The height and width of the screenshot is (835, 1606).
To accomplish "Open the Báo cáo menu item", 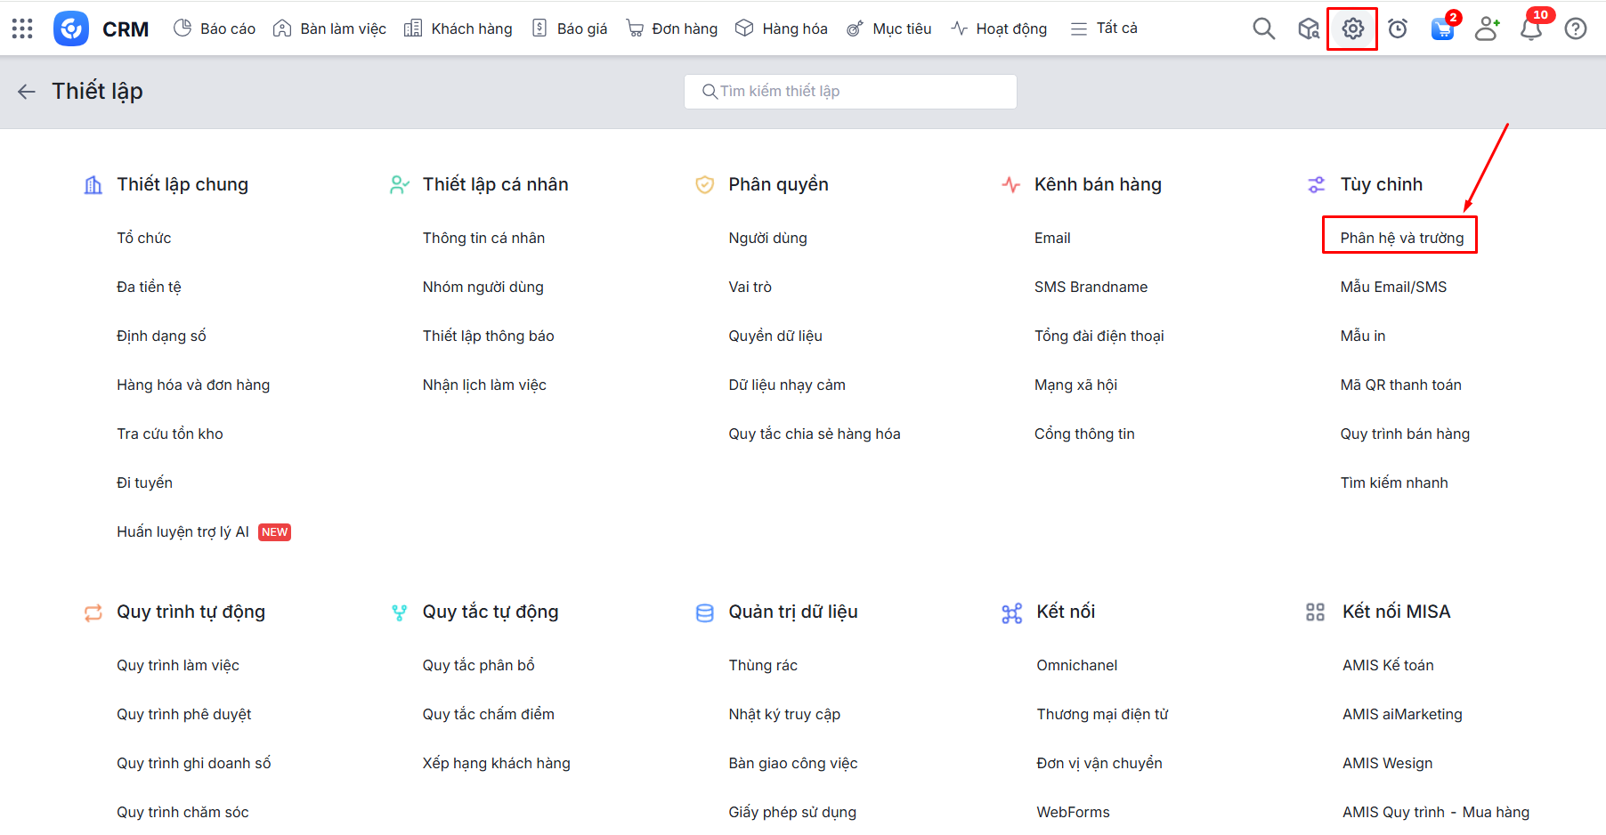I will pyautogui.click(x=215, y=28).
